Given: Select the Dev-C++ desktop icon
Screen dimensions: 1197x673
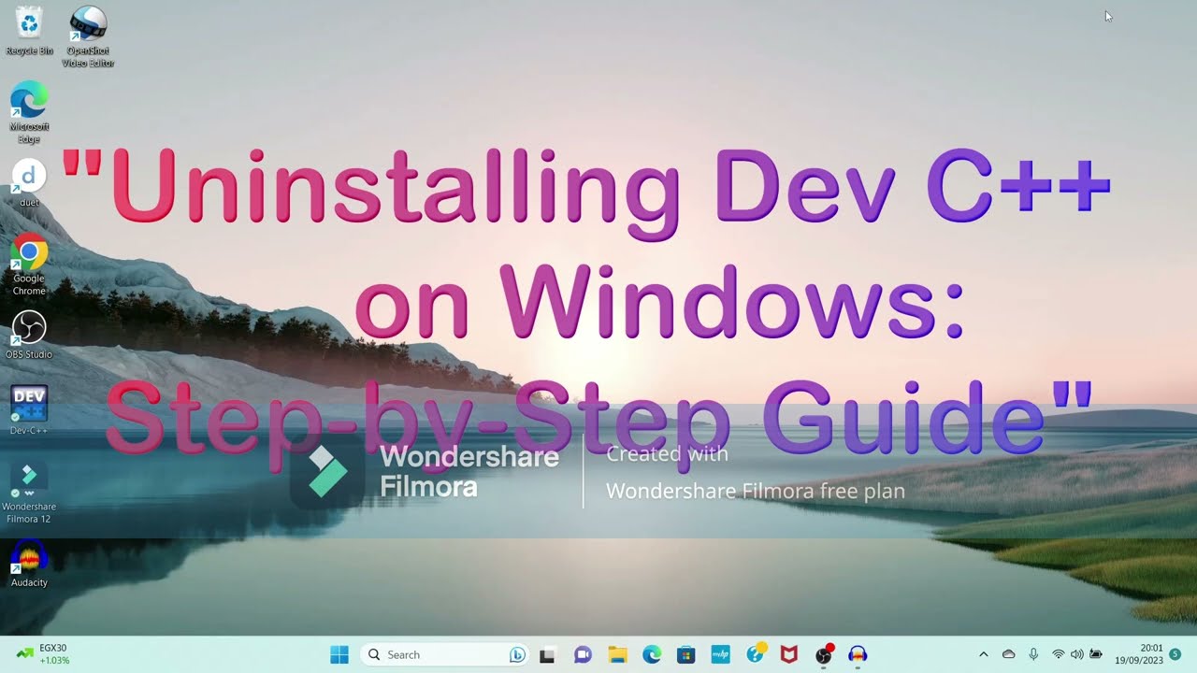Looking at the screenshot, I should point(29,409).
